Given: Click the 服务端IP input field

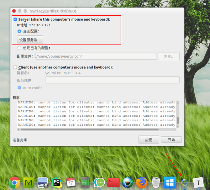Looking at the screenshot, I should (113, 80).
